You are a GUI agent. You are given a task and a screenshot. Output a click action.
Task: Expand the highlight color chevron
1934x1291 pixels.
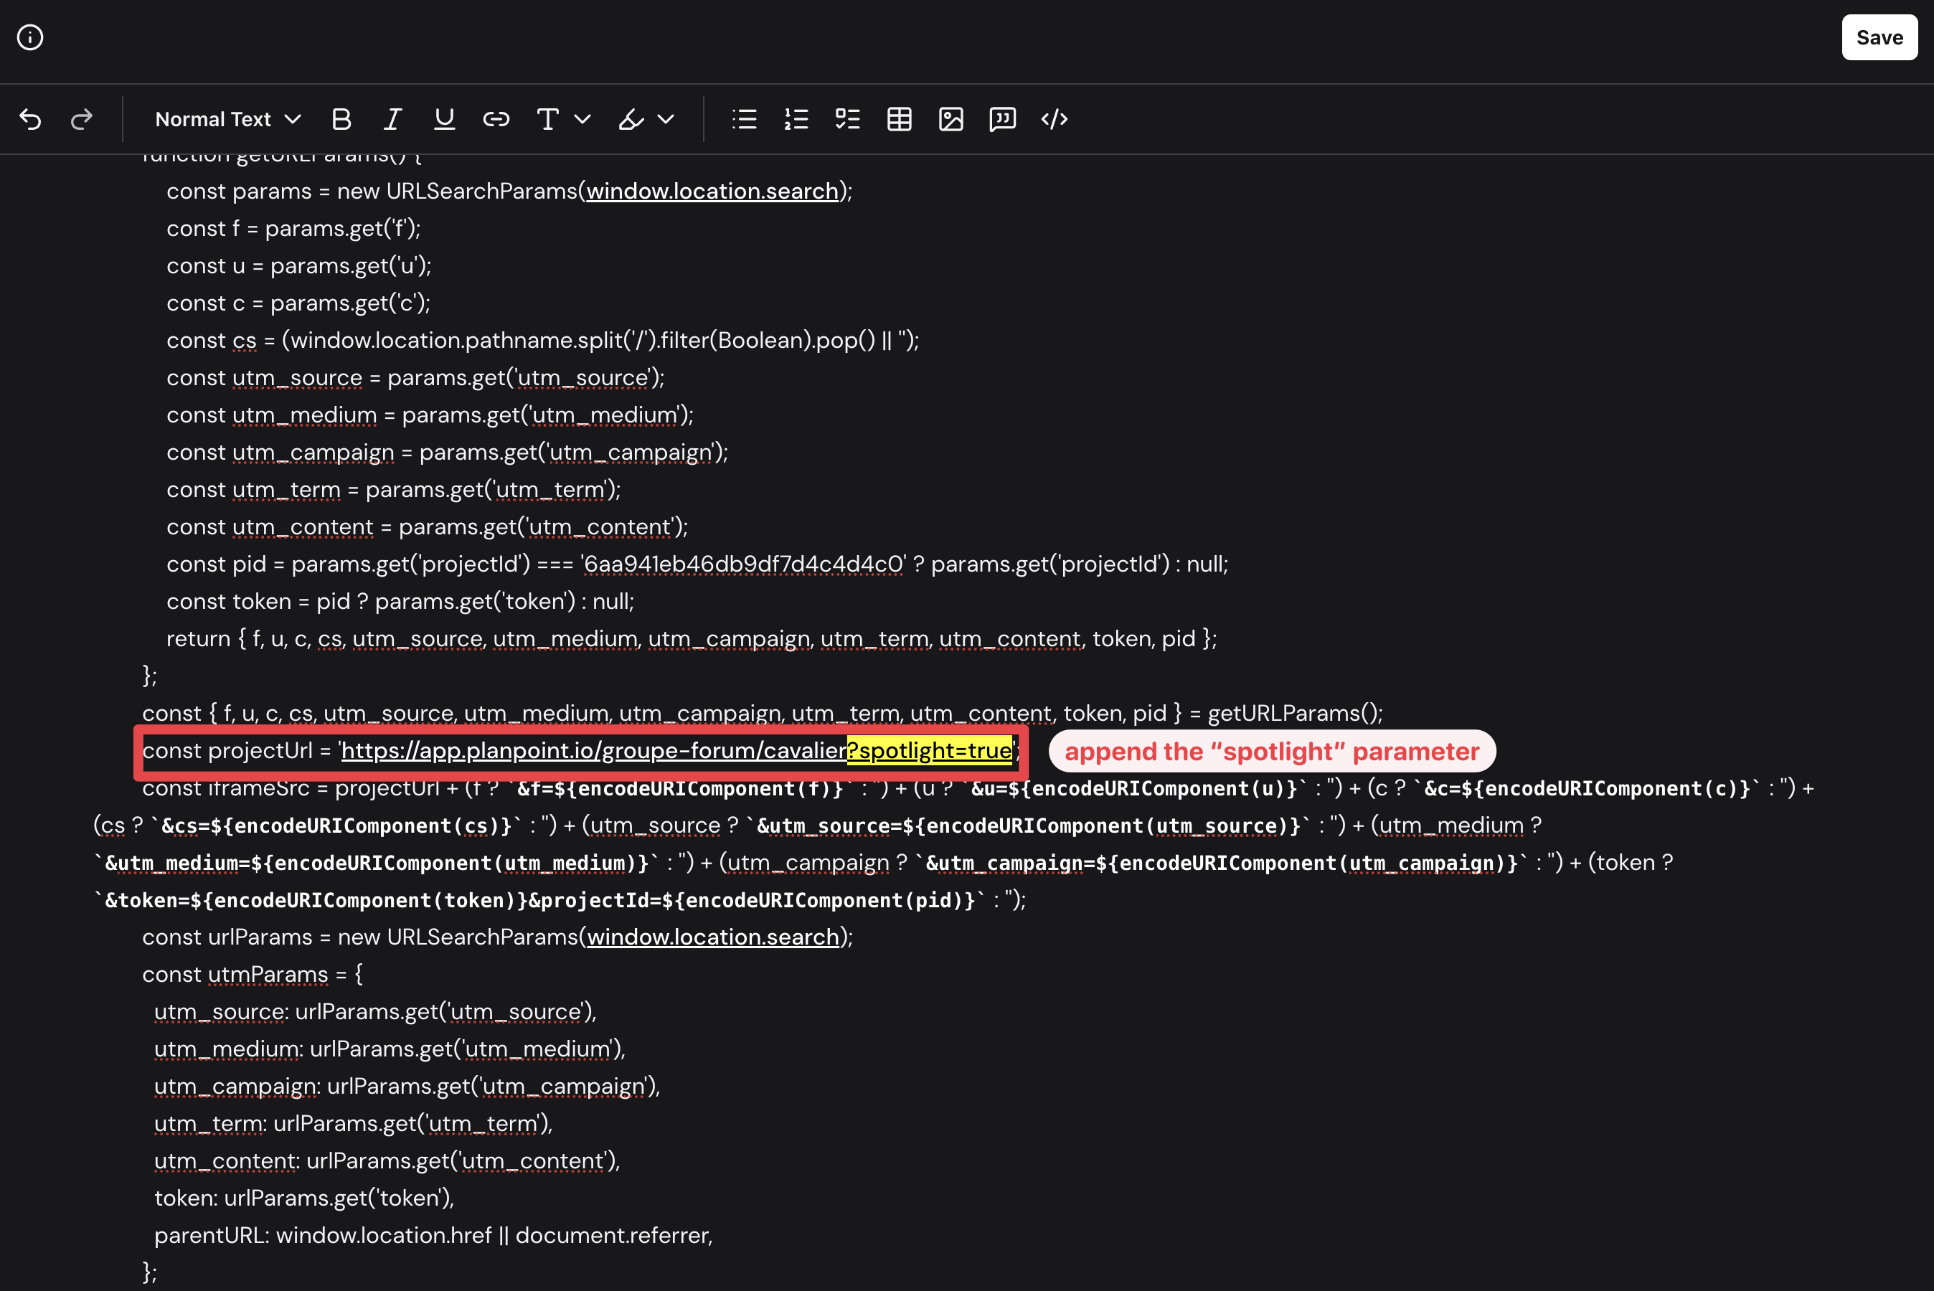pyautogui.click(x=666, y=119)
